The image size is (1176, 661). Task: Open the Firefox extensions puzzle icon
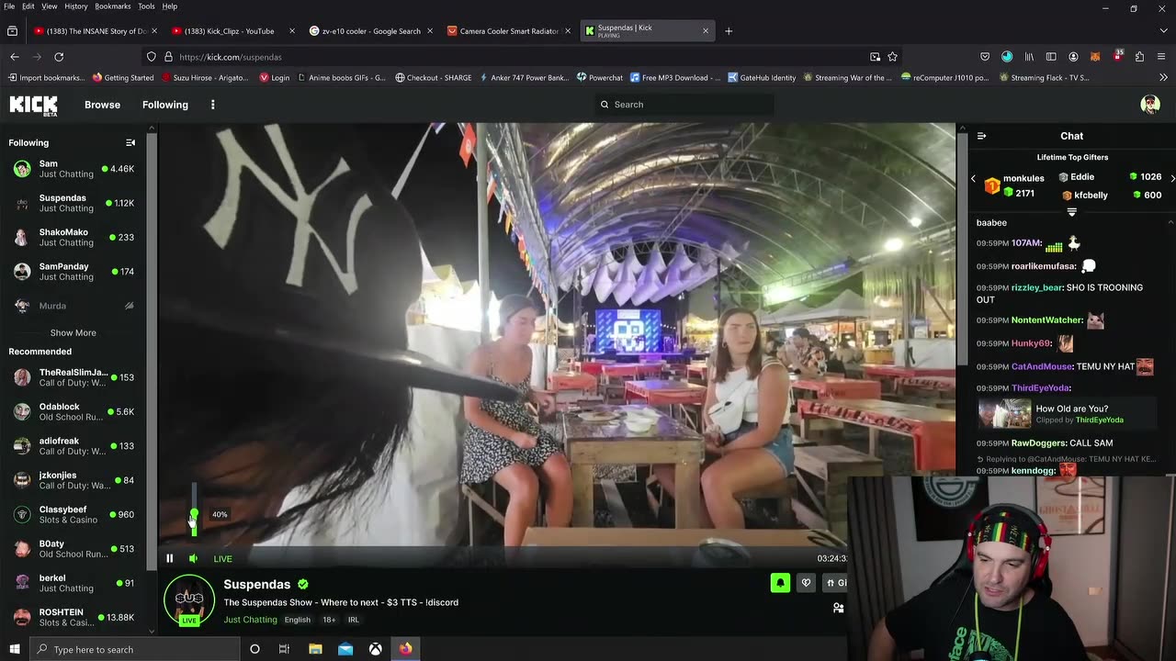[1139, 57]
